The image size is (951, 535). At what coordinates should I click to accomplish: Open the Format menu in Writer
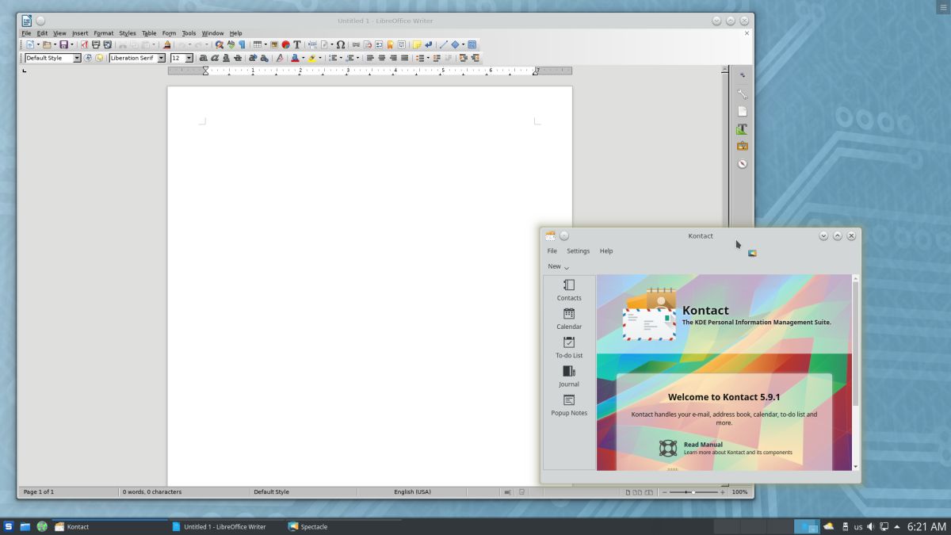coord(103,32)
